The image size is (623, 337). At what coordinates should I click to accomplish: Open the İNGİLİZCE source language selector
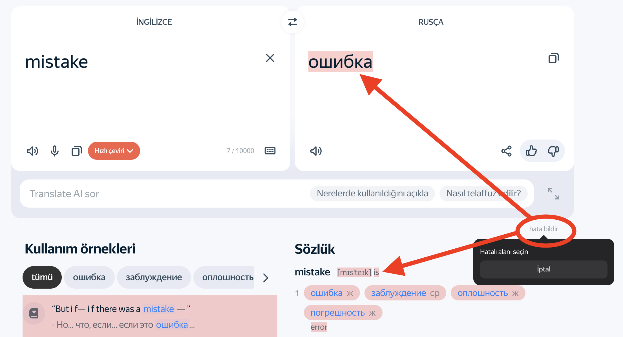154,22
